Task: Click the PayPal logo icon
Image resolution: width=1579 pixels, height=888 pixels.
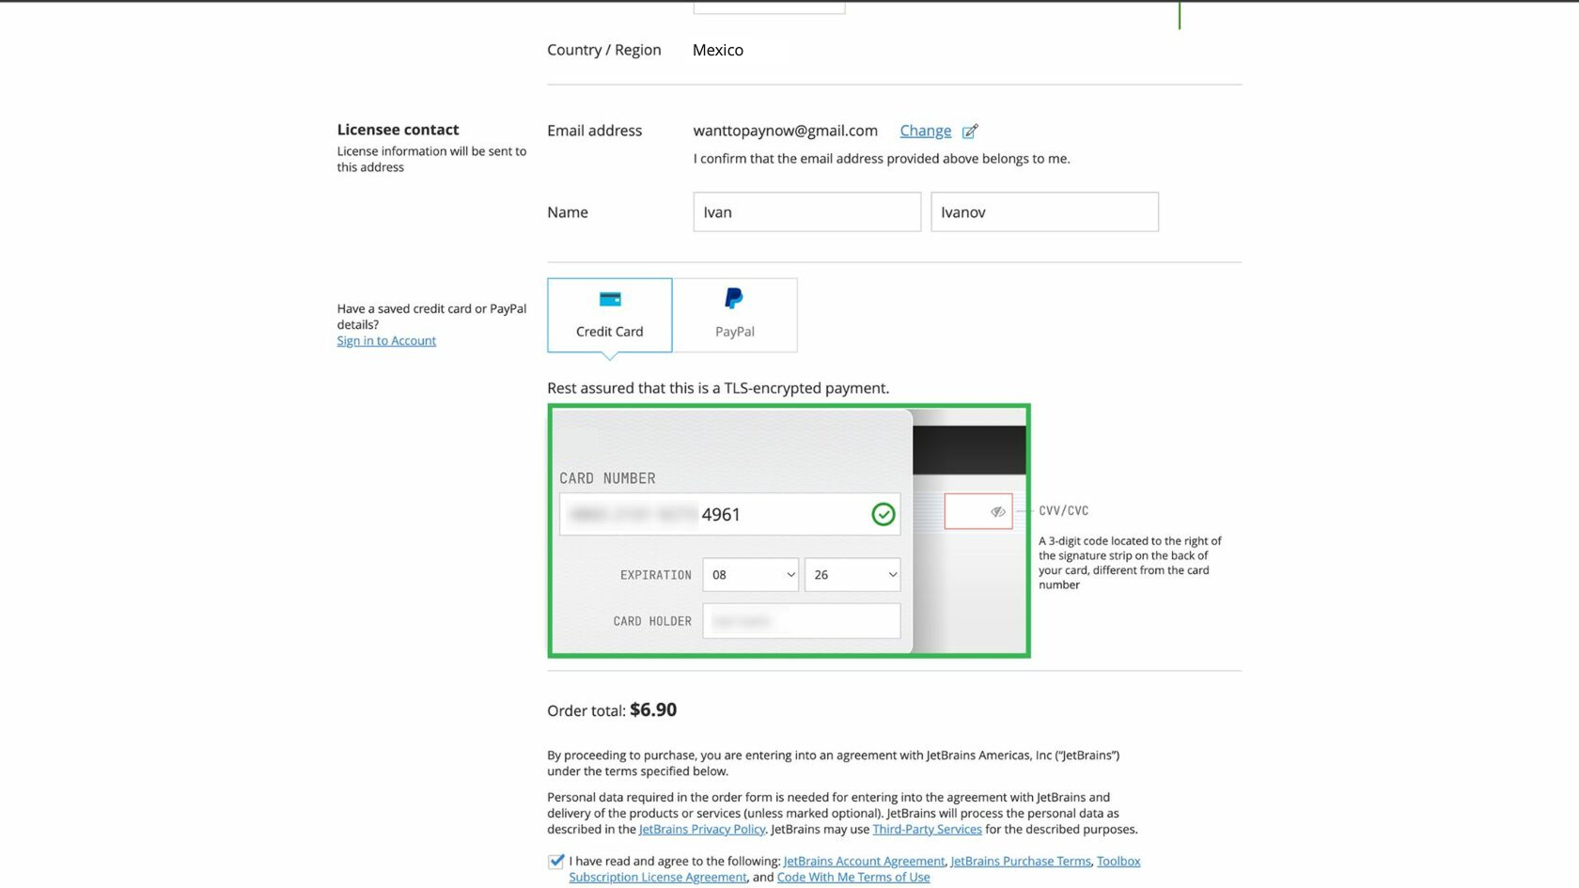Action: tap(734, 299)
